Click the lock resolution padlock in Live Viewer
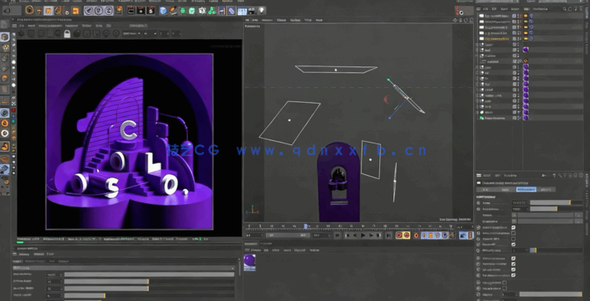This screenshot has width=590, height=301. coord(67,34)
